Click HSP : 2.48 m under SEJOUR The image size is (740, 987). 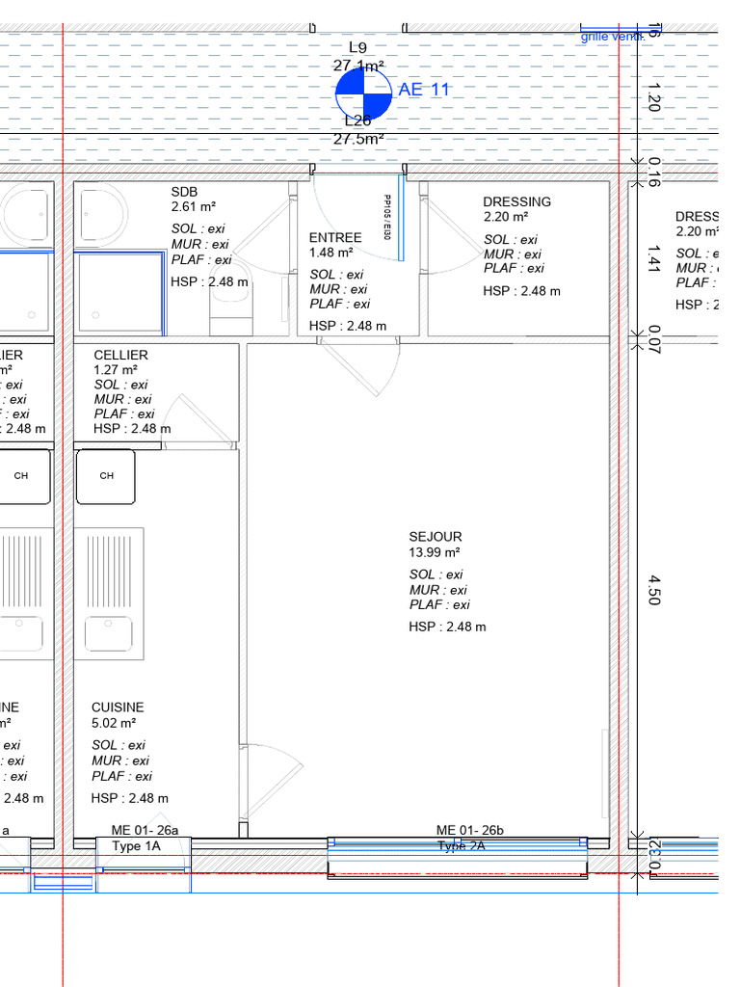tap(447, 627)
